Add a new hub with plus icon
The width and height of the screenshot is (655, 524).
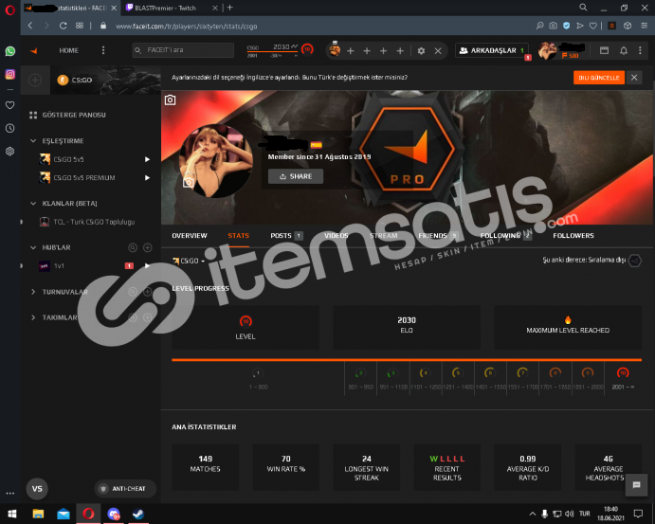tap(148, 247)
